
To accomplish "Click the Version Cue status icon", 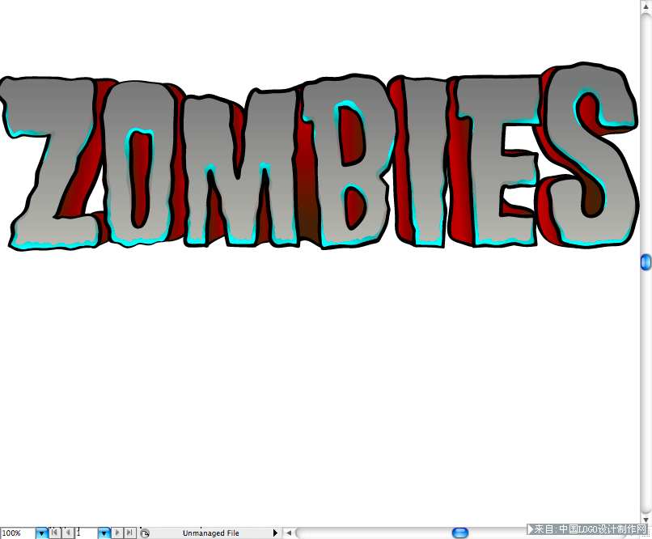I will coord(145,533).
